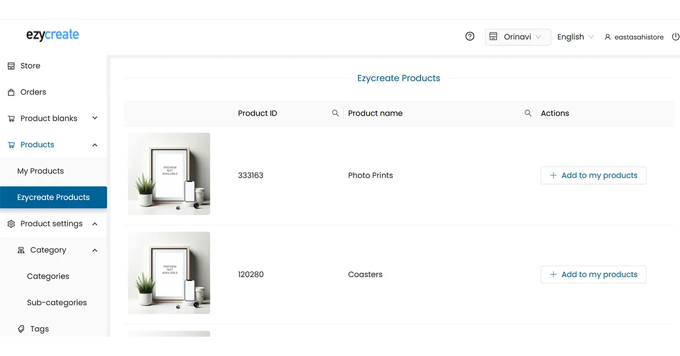Expand Product blanks chevron
This screenshot has height=356, width=680.
tap(95, 118)
